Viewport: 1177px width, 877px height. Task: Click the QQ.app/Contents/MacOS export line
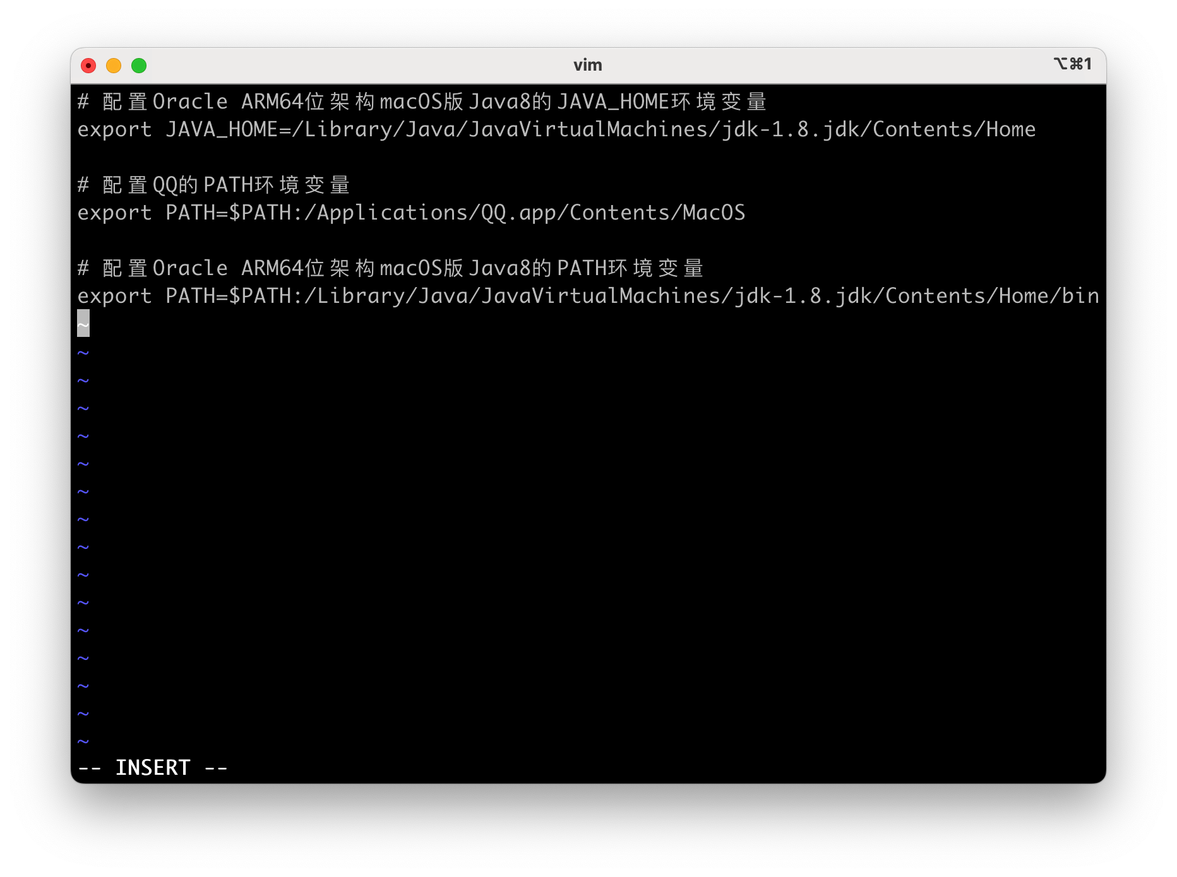[411, 213]
